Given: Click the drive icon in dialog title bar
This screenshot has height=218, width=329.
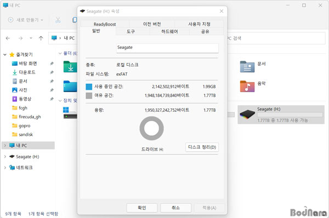Looking at the screenshot, I should [x=82, y=11].
